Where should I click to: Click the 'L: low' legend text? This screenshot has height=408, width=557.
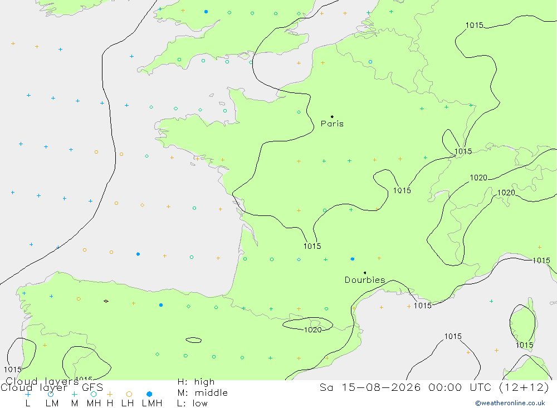(x=192, y=404)
